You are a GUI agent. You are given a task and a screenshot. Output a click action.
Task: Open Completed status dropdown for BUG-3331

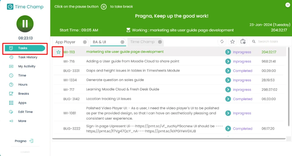point(242,71)
